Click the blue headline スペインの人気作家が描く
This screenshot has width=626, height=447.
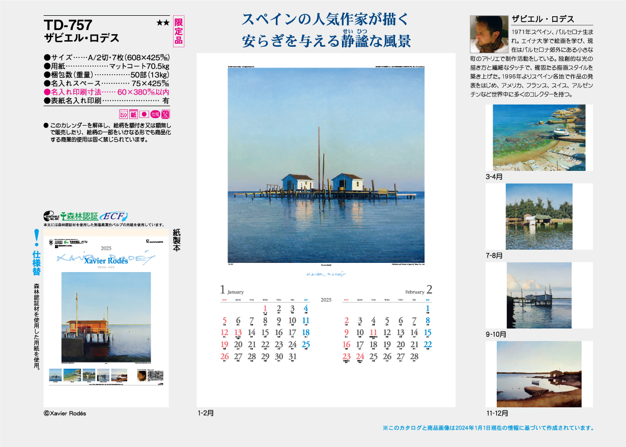[x=325, y=19]
